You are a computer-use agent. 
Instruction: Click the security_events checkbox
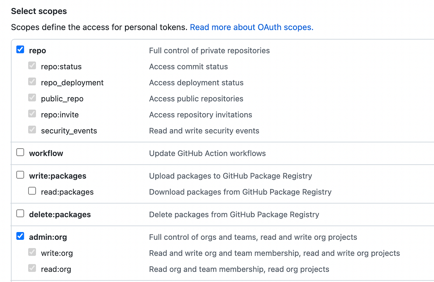(x=32, y=130)
